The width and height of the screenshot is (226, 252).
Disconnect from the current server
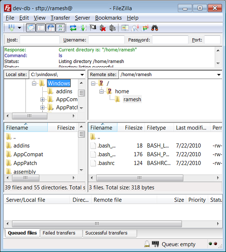(x=103, y=28)
